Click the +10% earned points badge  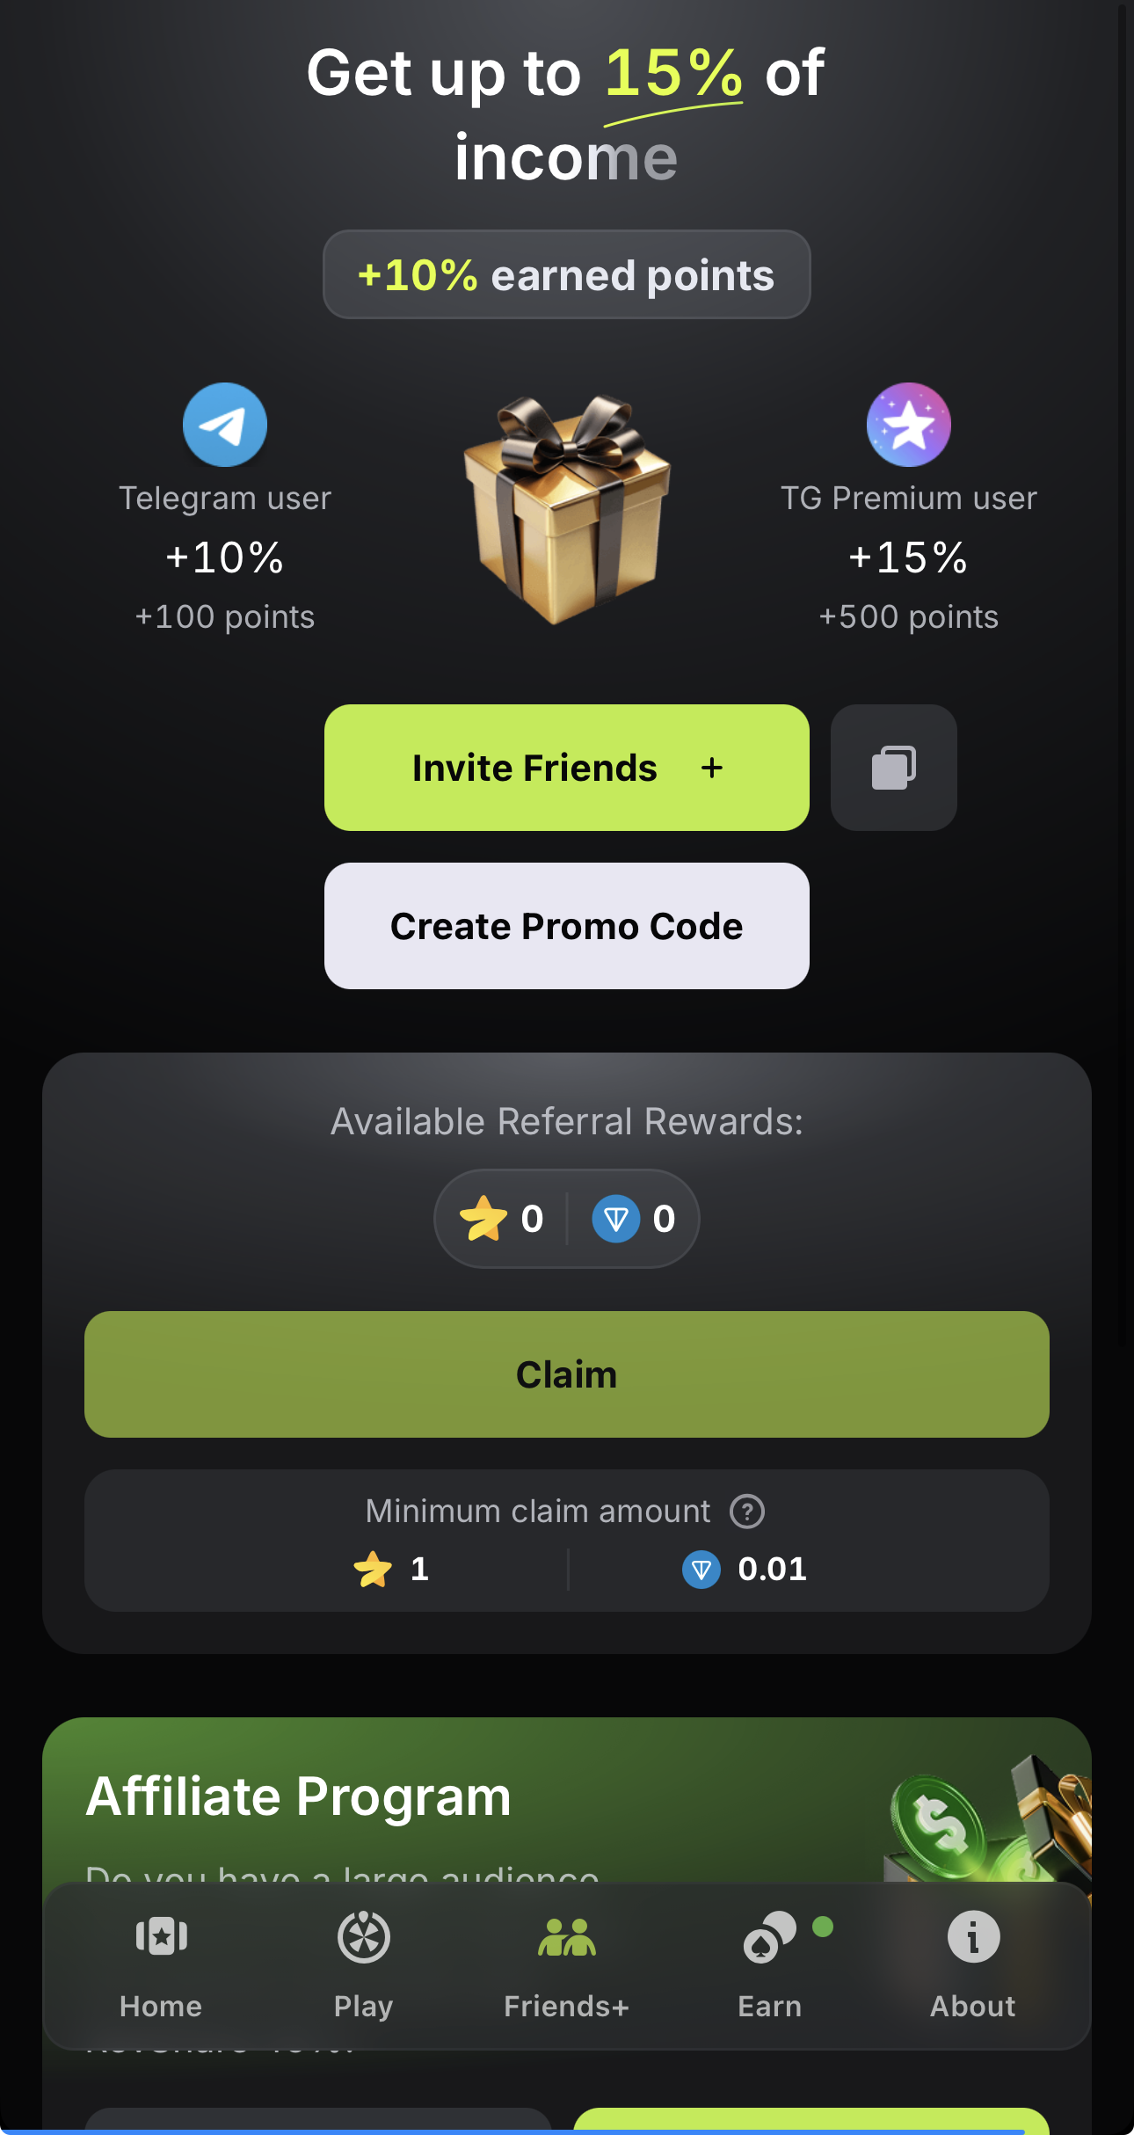[567, 275]
